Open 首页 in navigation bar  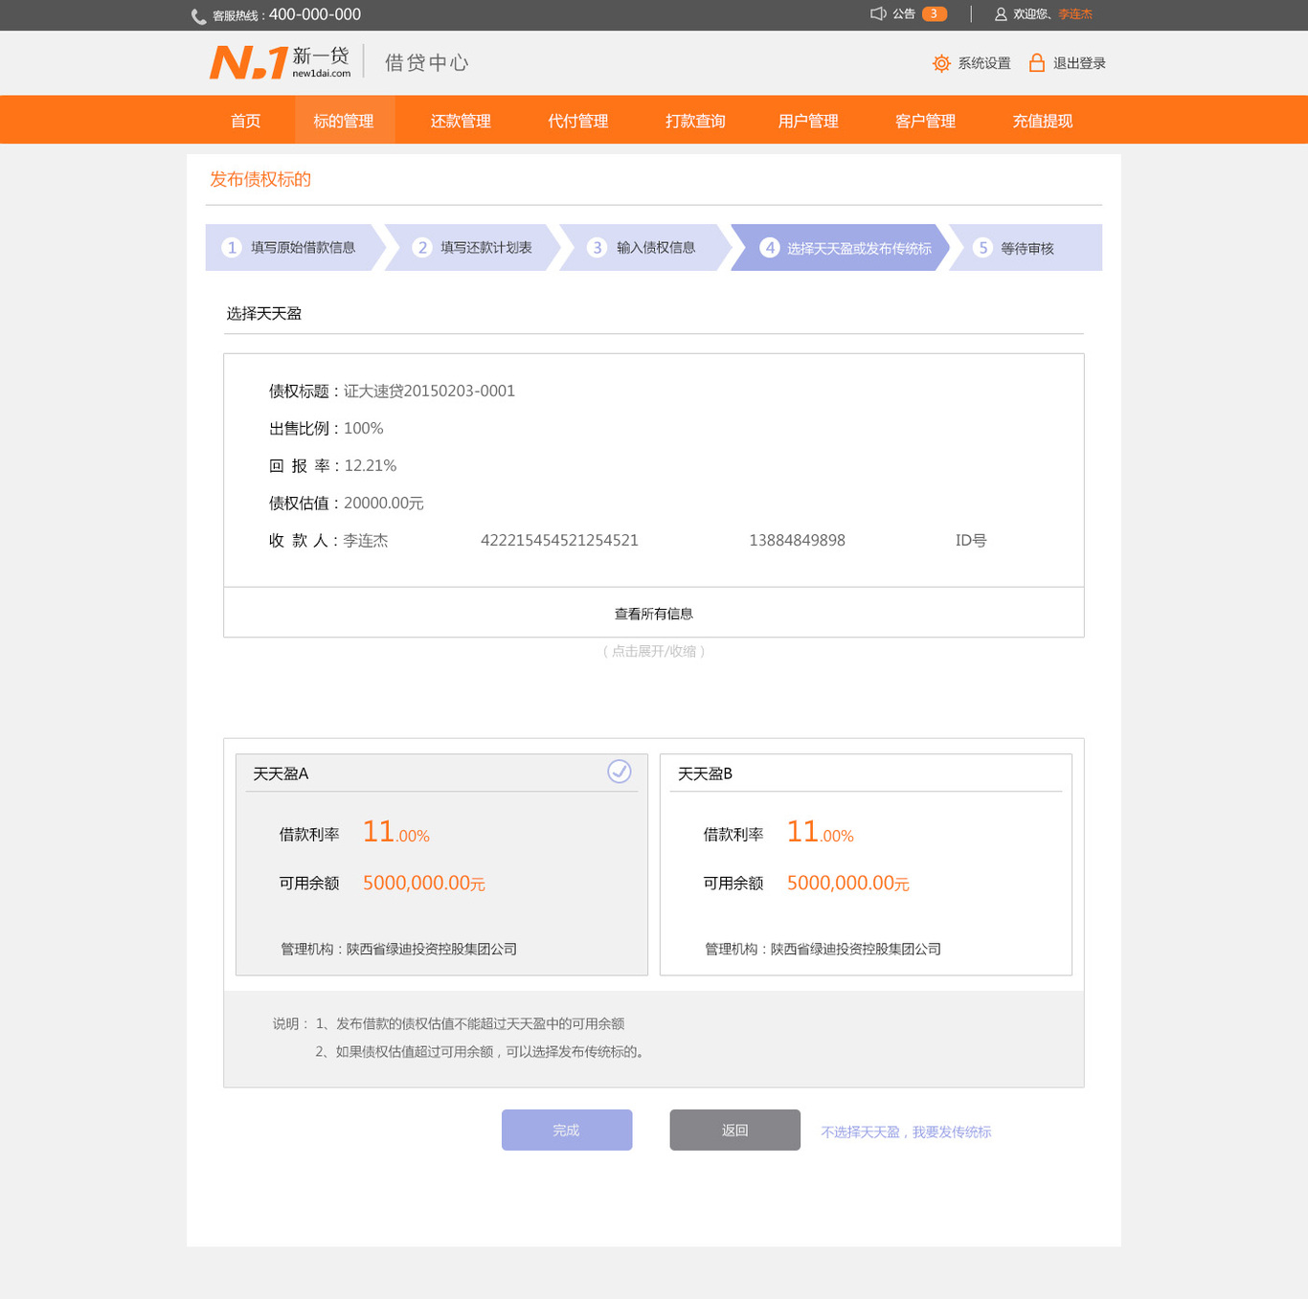click(245, 121)
